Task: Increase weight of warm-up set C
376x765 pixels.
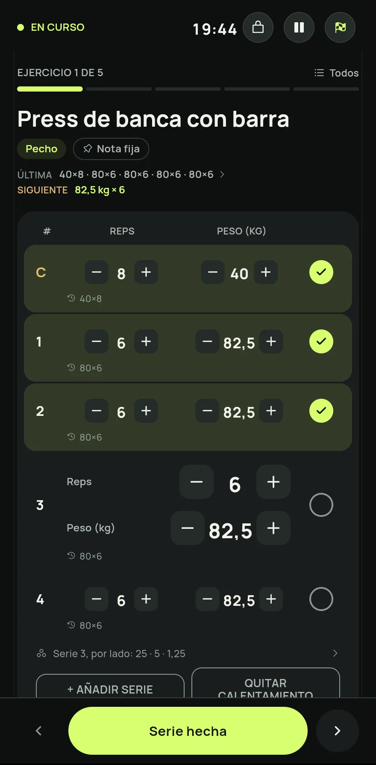Action: (x=266, y=272)
